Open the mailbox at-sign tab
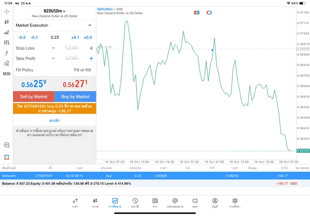The width and height of the screenshot is (310, 216). point(175,203)
